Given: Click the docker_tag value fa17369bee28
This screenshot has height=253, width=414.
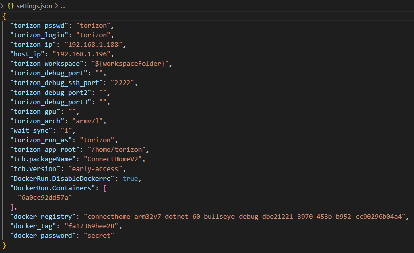Looking at the screenshot, I should click(91, 226).
